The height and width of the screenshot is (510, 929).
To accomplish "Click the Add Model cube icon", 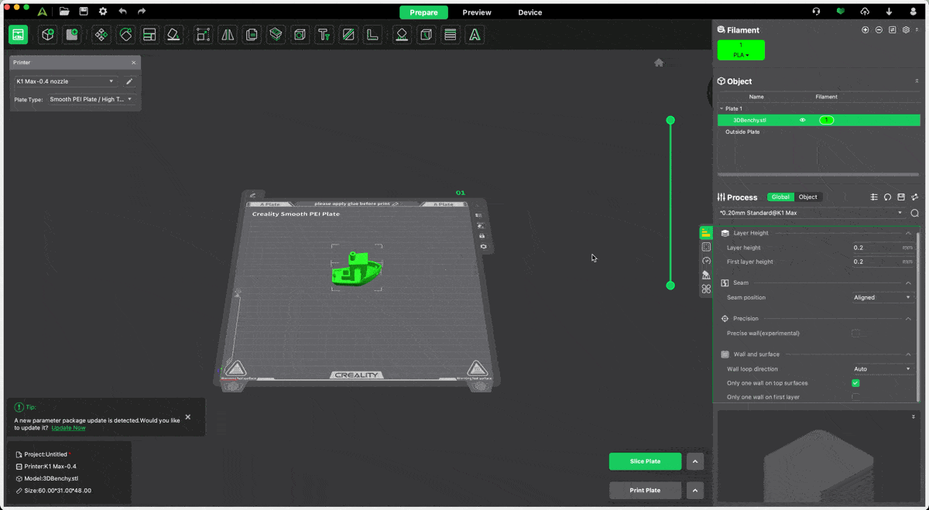I will [x=48, y=35].
